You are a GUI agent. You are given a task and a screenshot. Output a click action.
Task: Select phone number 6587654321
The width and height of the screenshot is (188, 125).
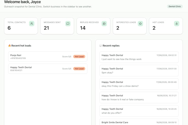tap(16, 70)
